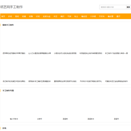
Task: Open the 布艺 category menu item
Action: click(x=55, y=16)
